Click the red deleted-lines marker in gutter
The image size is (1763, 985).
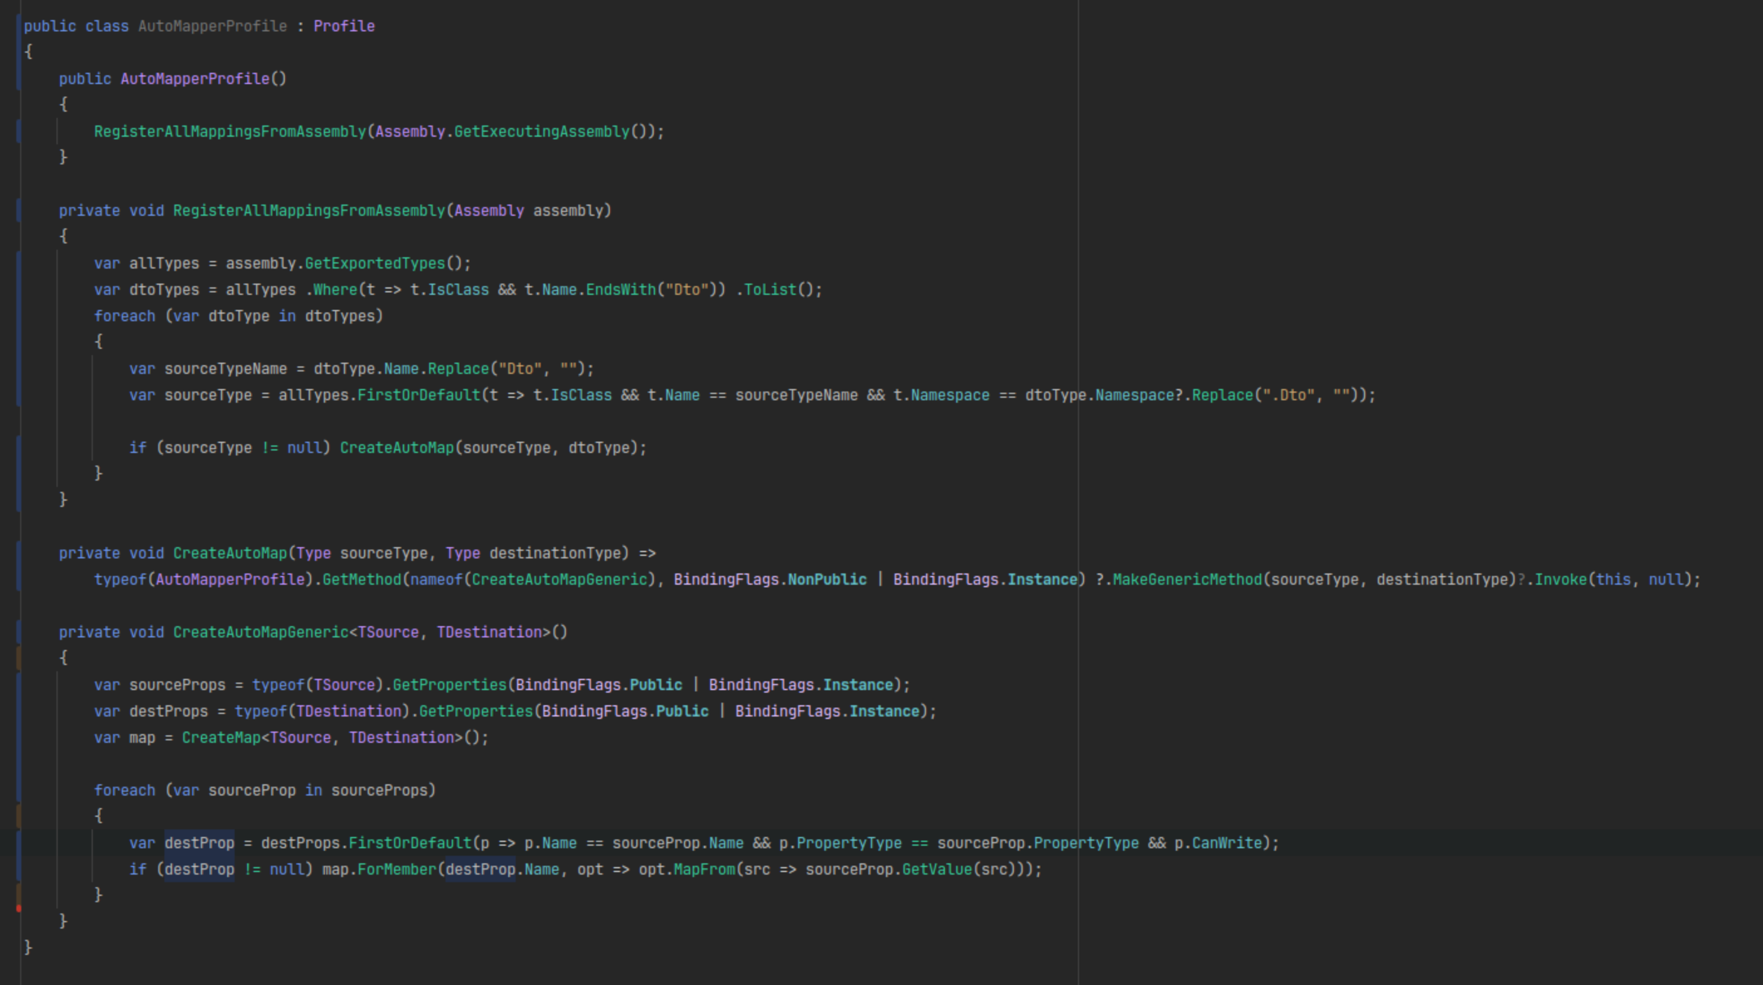pos(18,908)
